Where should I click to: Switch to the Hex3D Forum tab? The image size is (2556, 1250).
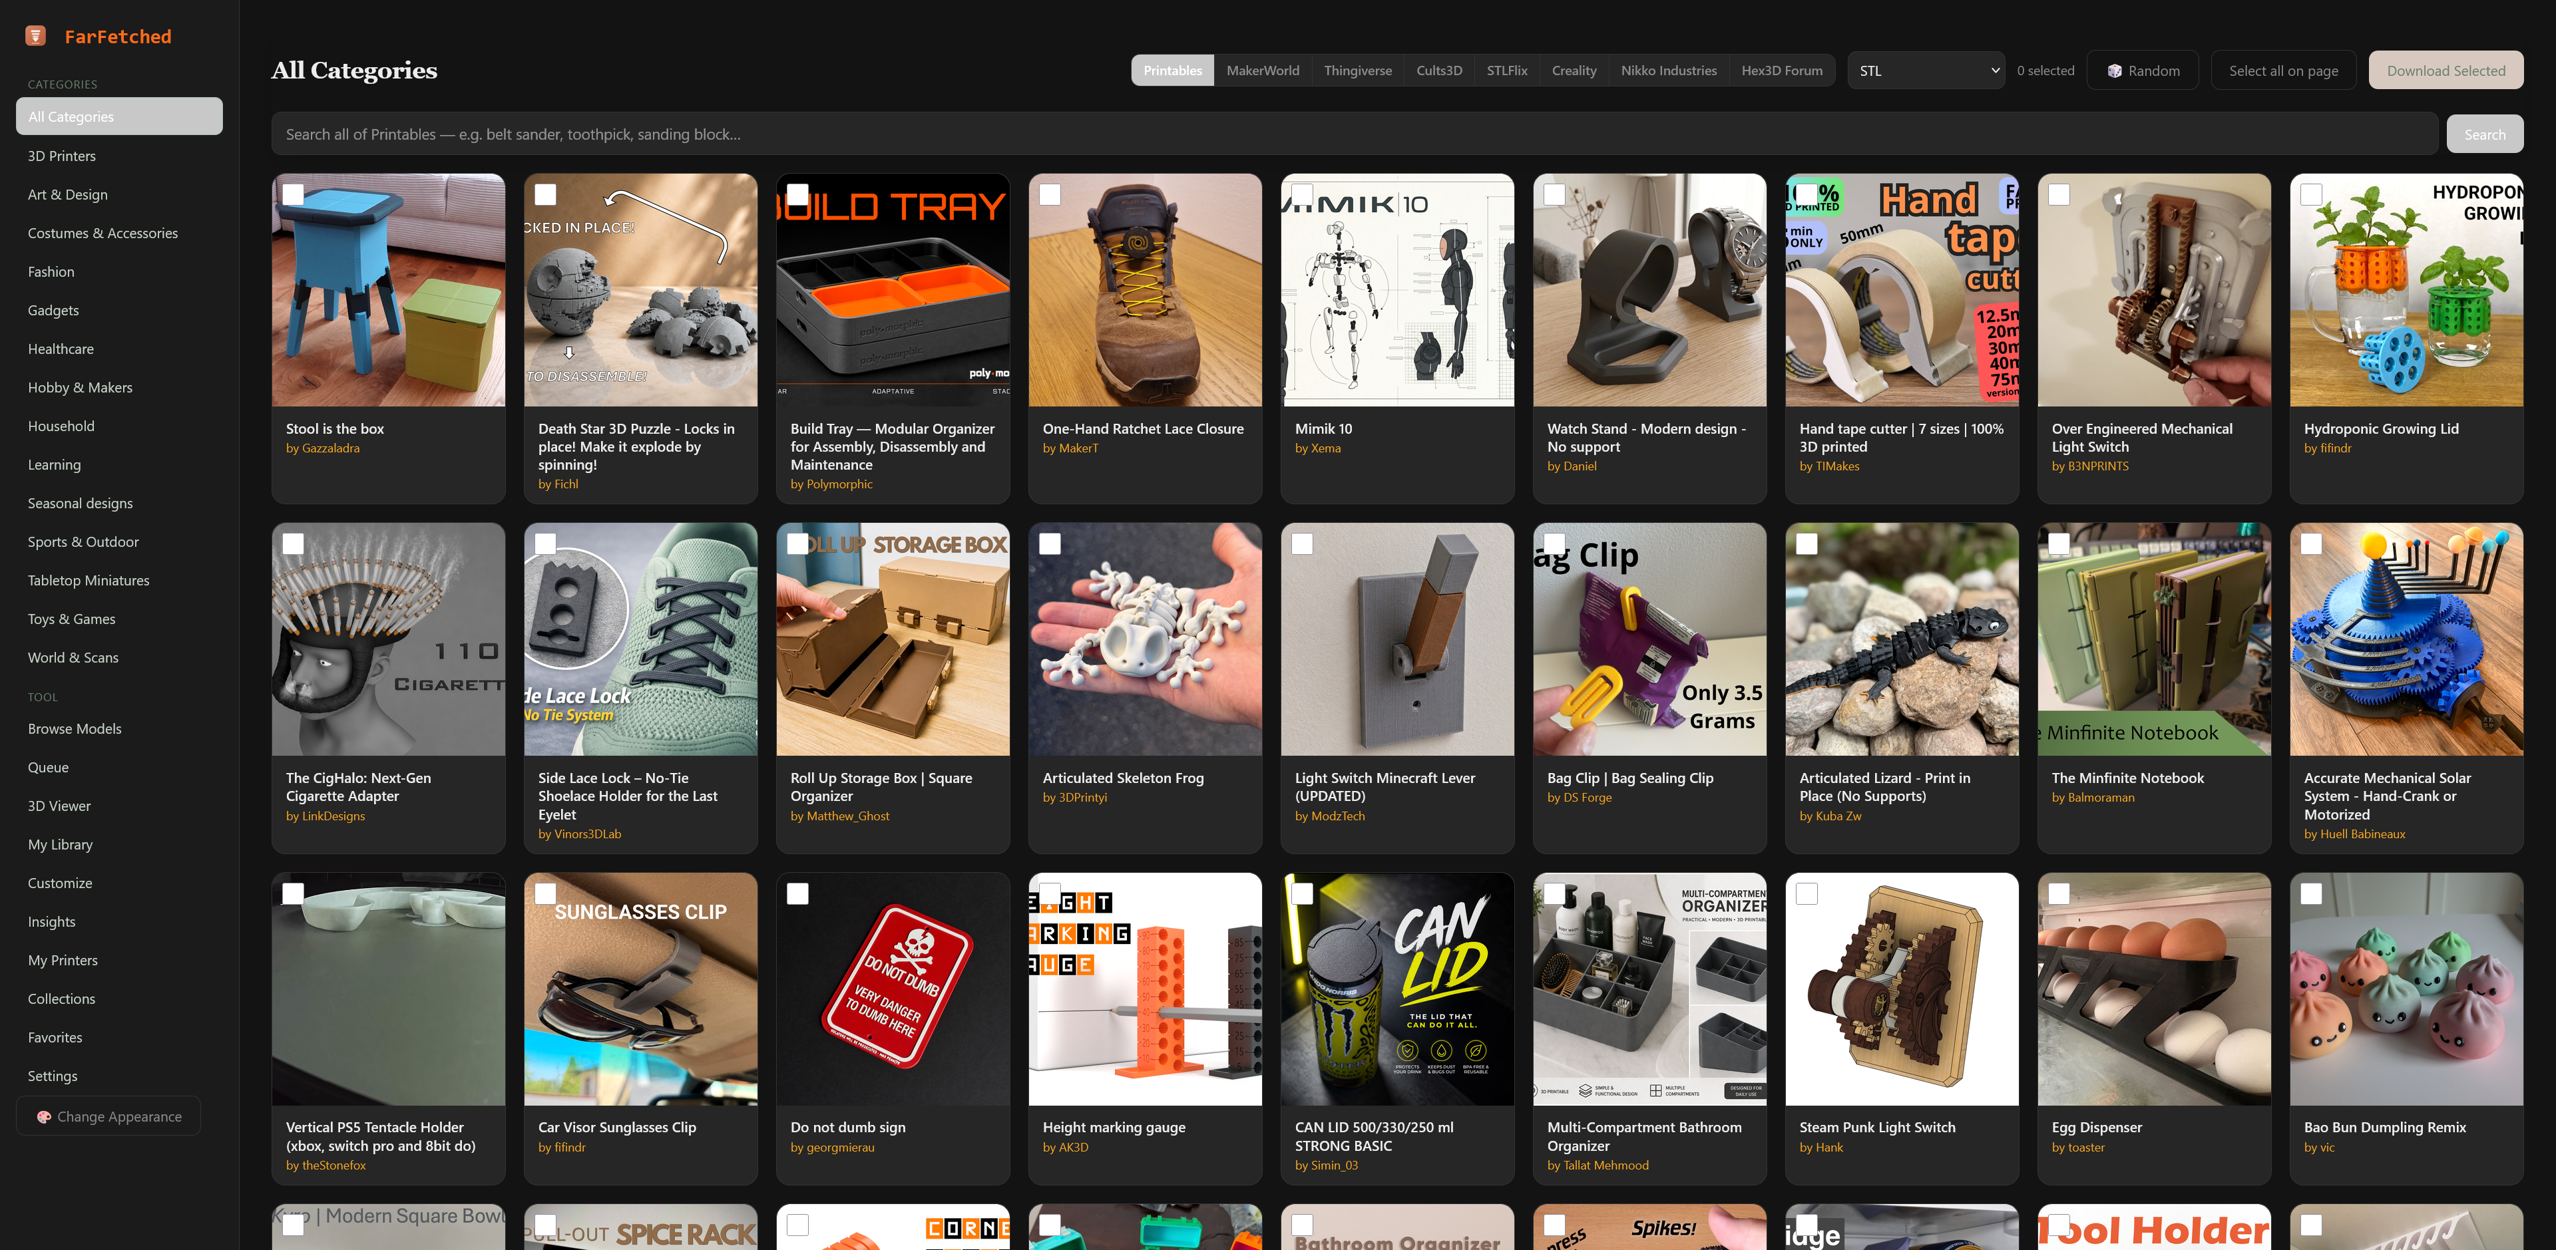coord(1781,71)
